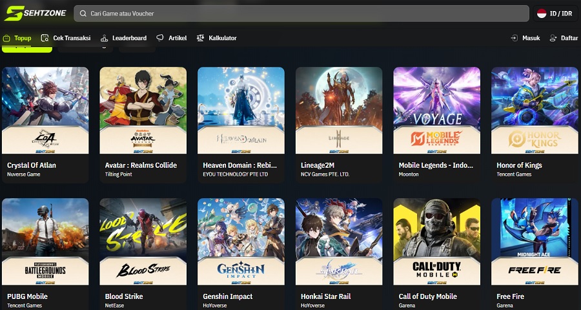Click the Masuk login arrow icon
Screen dimensions: 581x310
(515, 38)
